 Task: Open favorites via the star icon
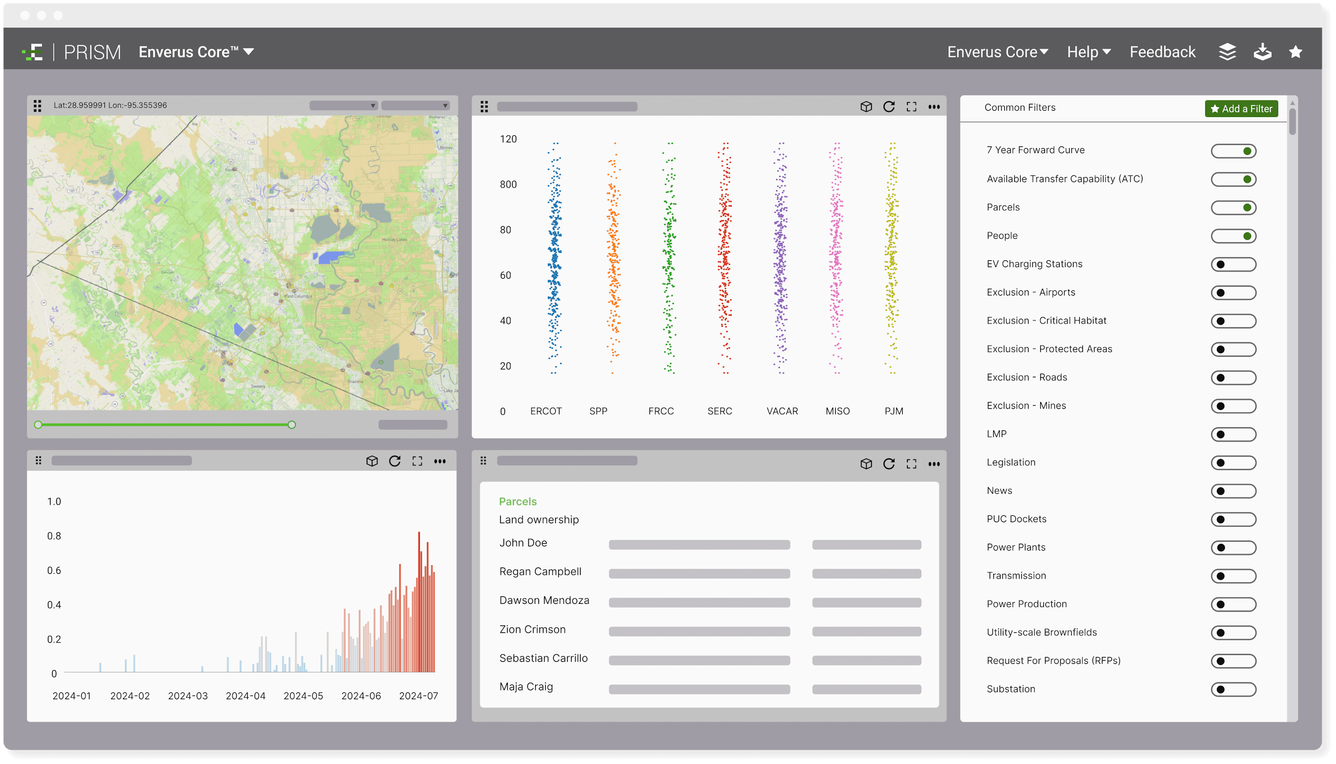point(1296,52)
